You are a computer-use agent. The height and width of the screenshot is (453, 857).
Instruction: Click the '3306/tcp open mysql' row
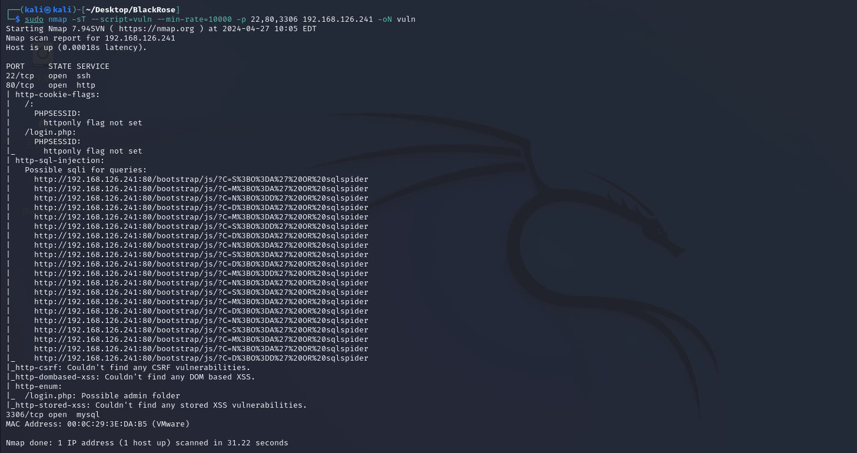(x=53, y=414)
